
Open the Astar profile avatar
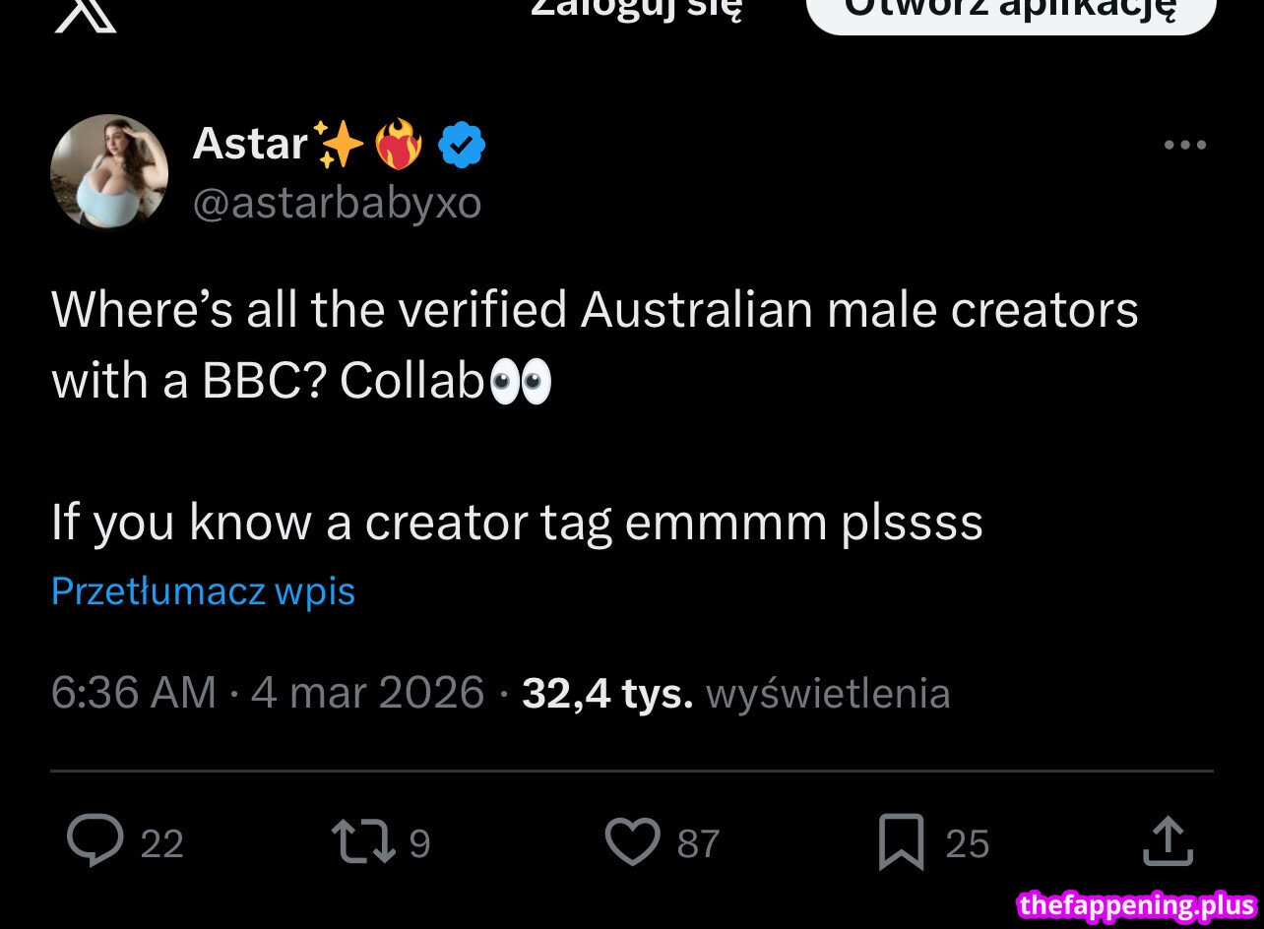click(109, 172)
